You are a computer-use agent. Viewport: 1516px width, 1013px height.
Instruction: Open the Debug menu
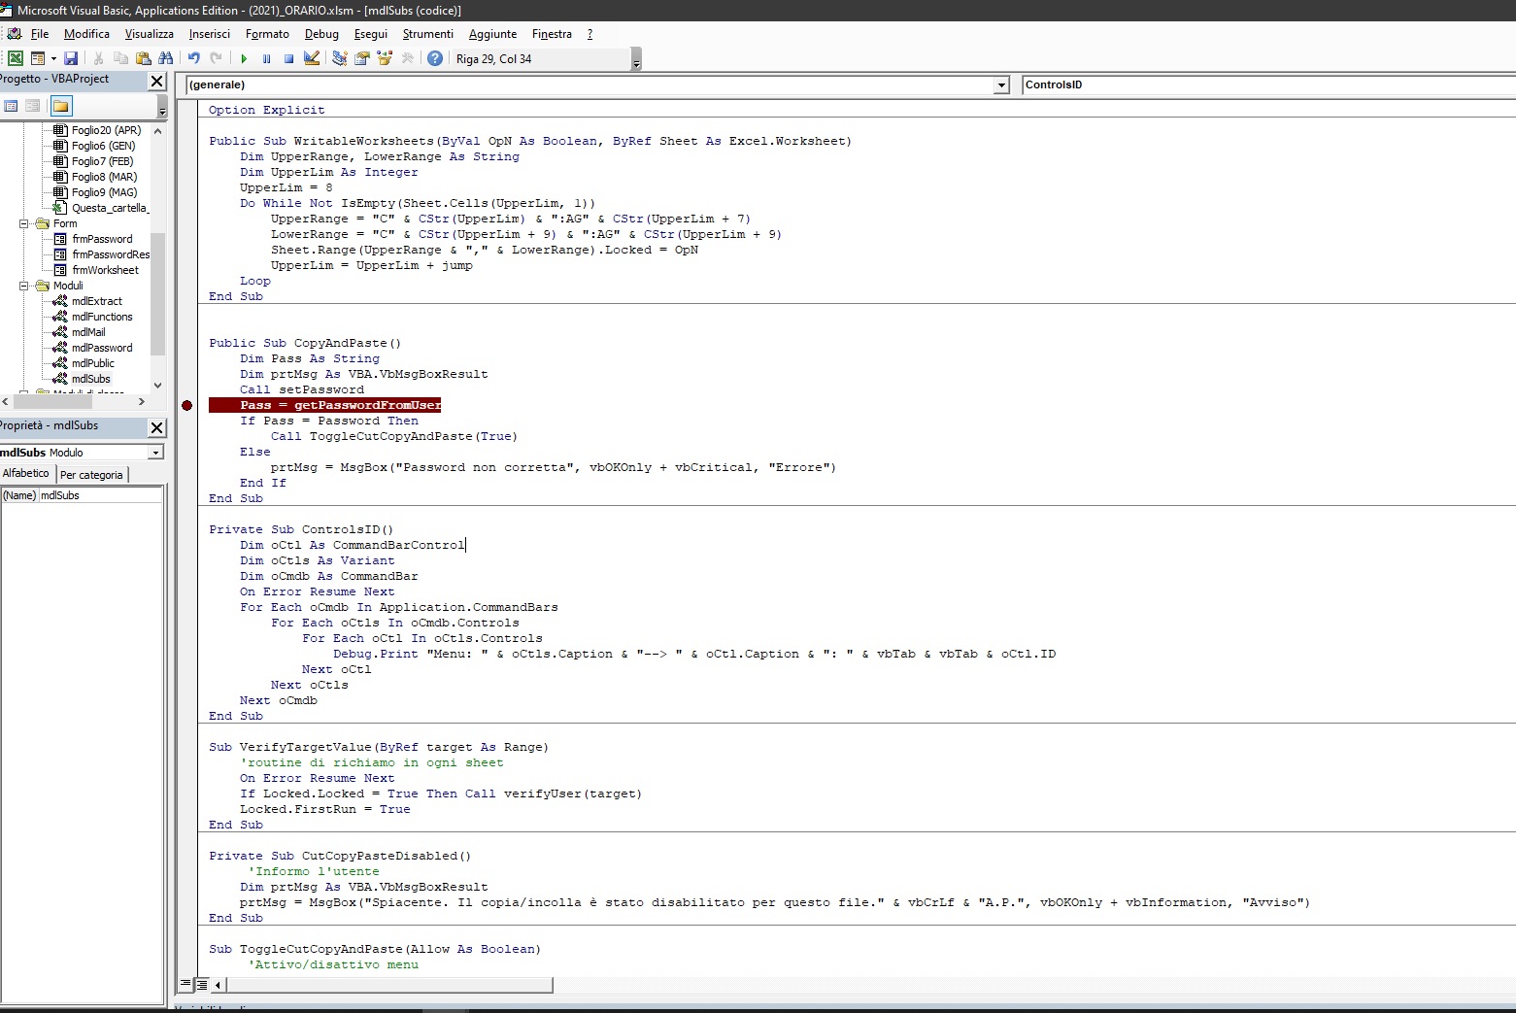pos(321,34)
